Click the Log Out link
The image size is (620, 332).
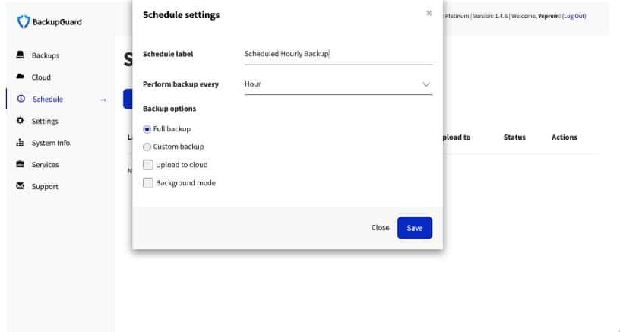click(574, 16)
